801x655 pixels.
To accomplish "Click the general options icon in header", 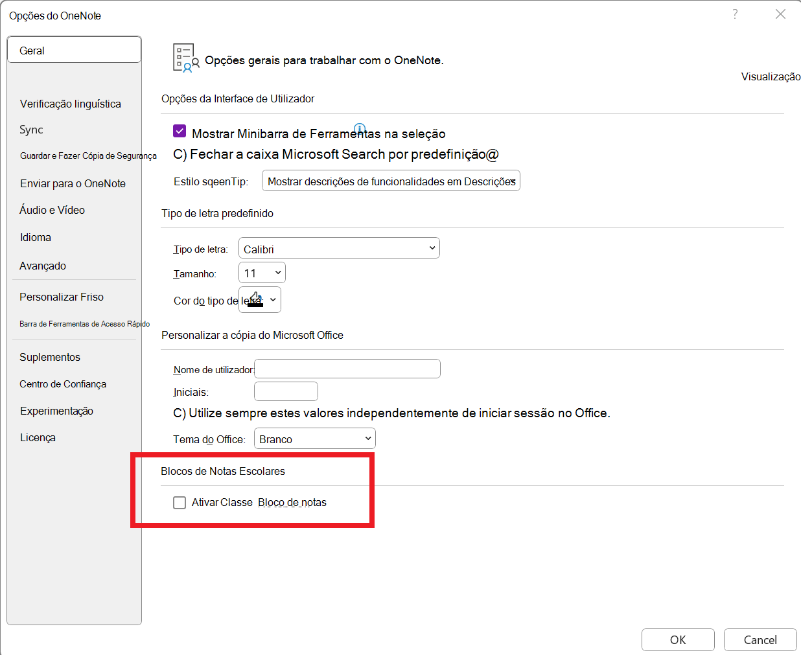I will 186,58.
